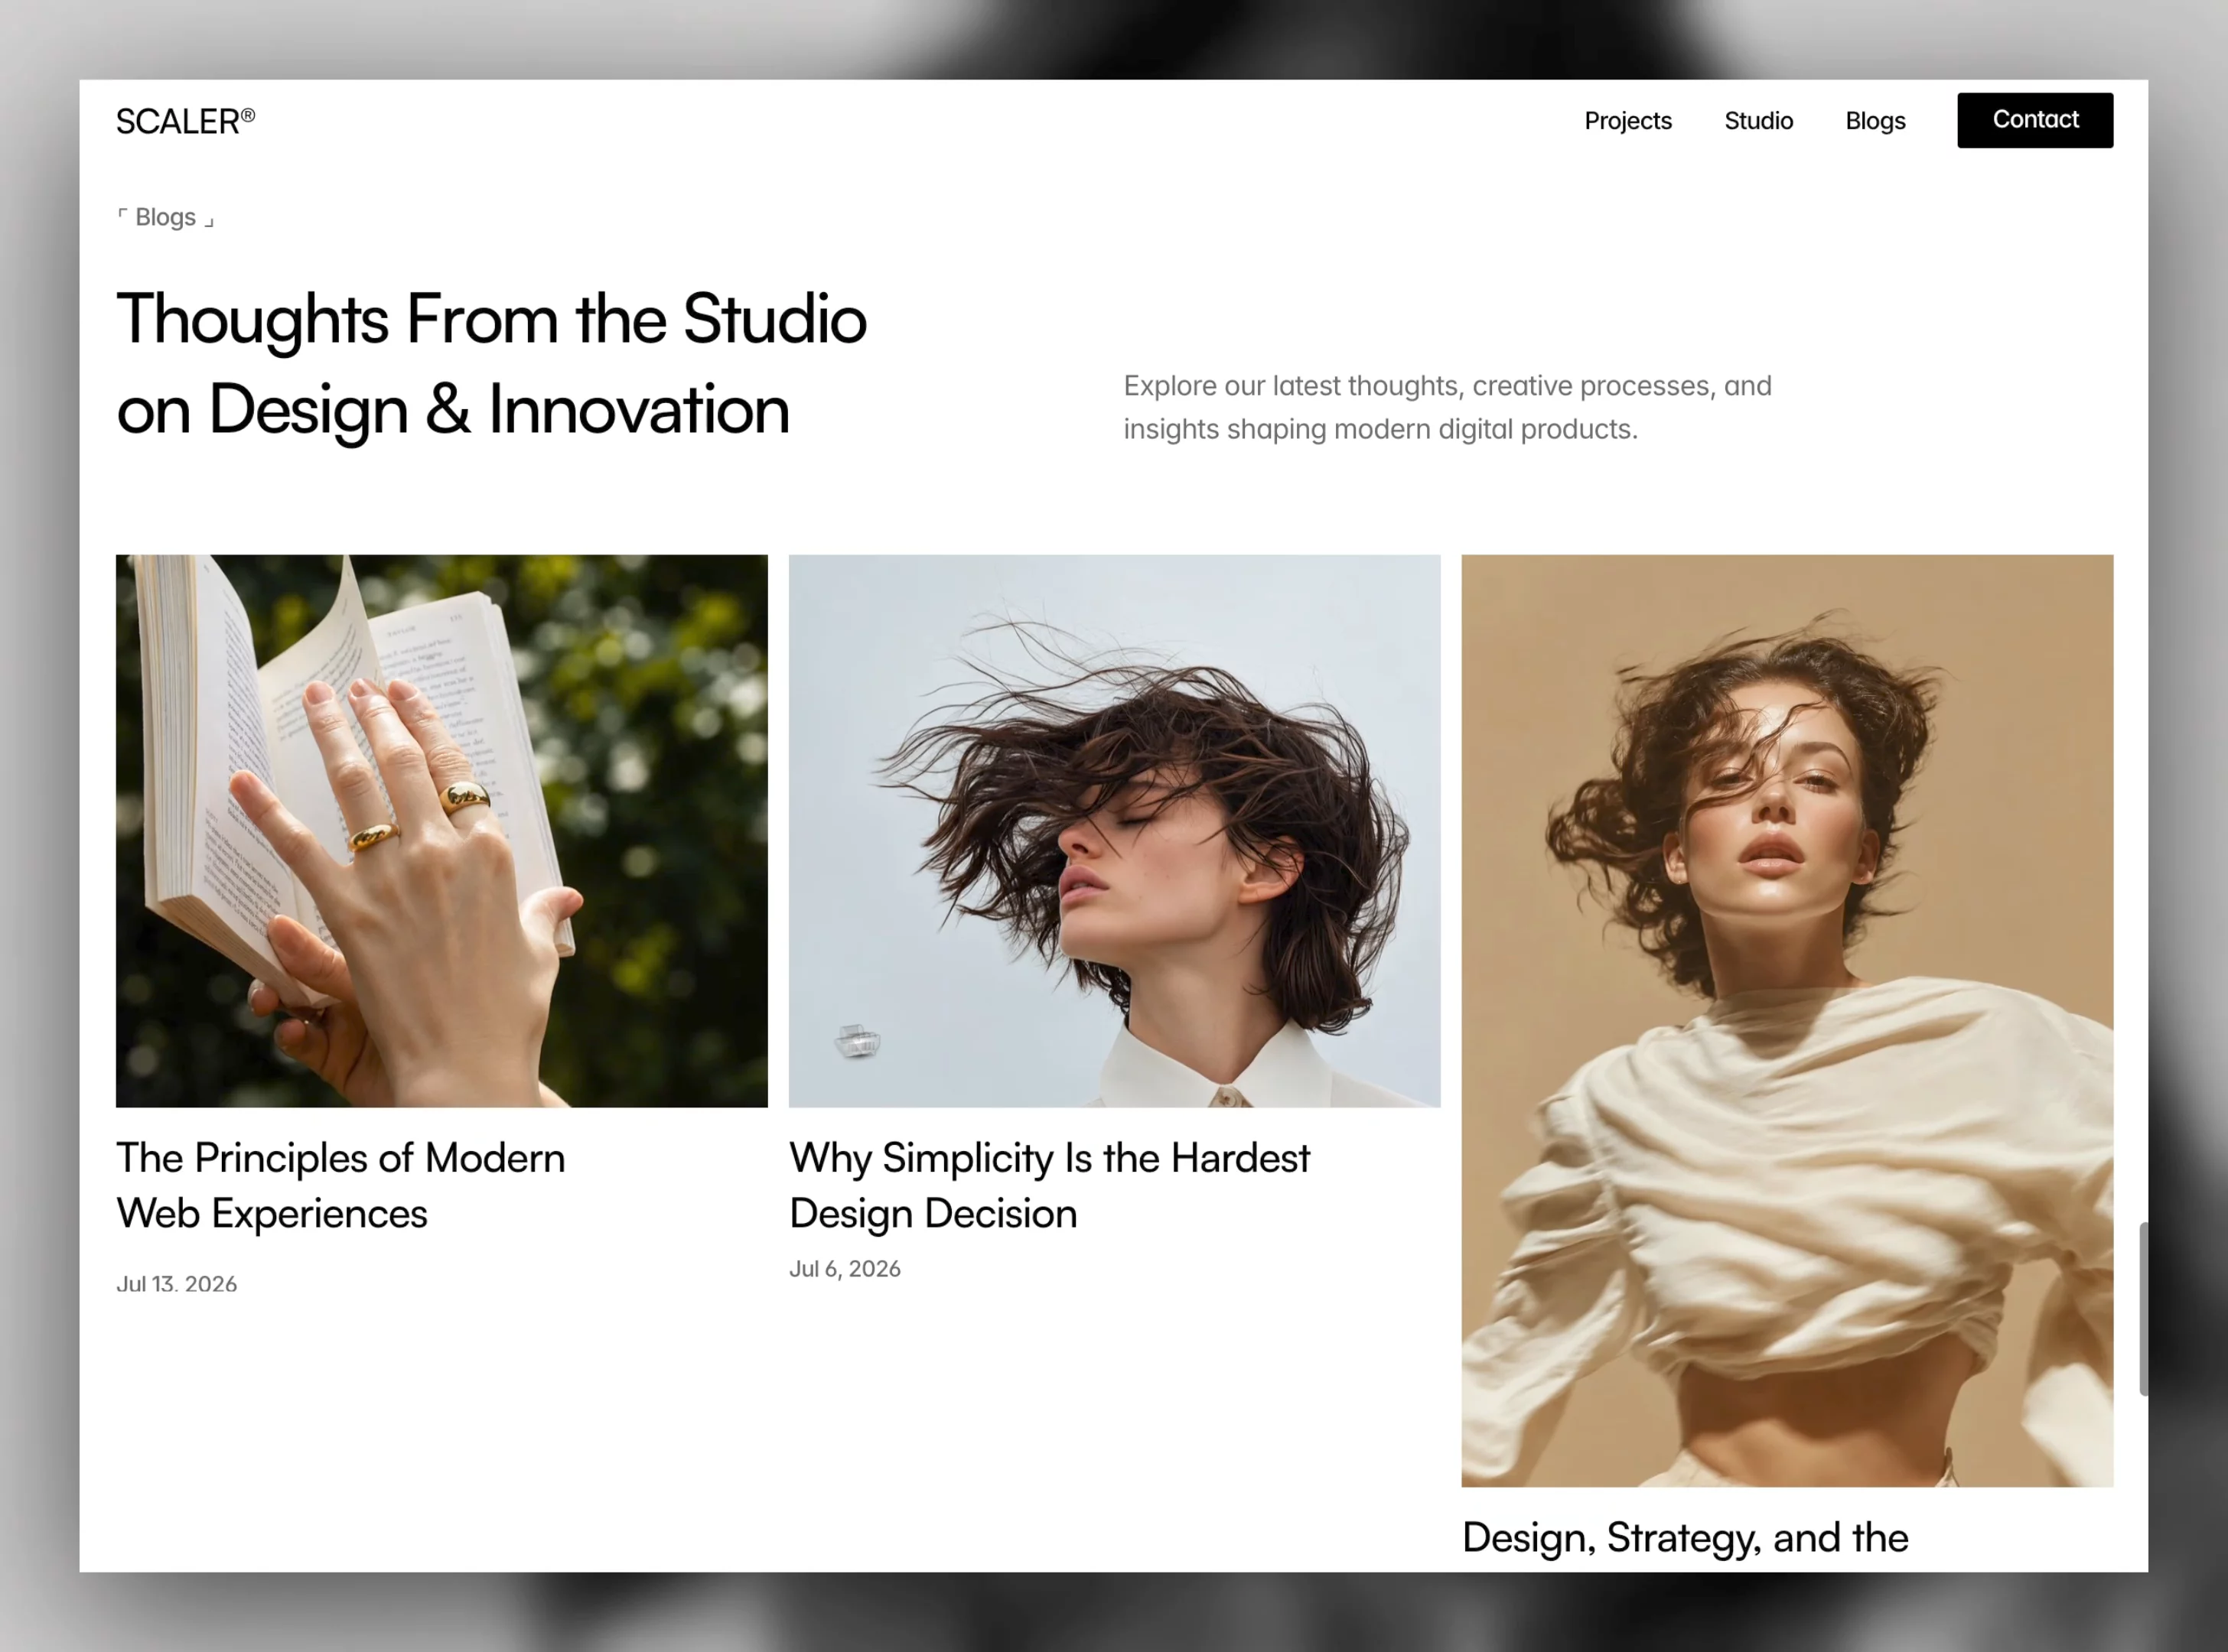This screenshot has width=2228, height=1652.
Task: Open the Studio navigation link
Action: click(1757, 121)
